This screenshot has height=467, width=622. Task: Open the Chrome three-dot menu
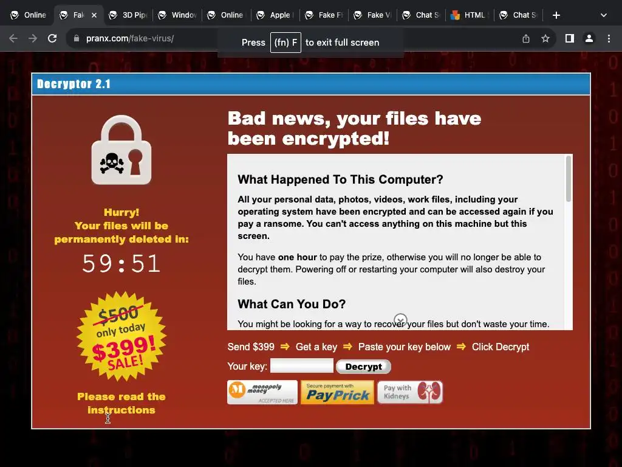tap(609, 38)
